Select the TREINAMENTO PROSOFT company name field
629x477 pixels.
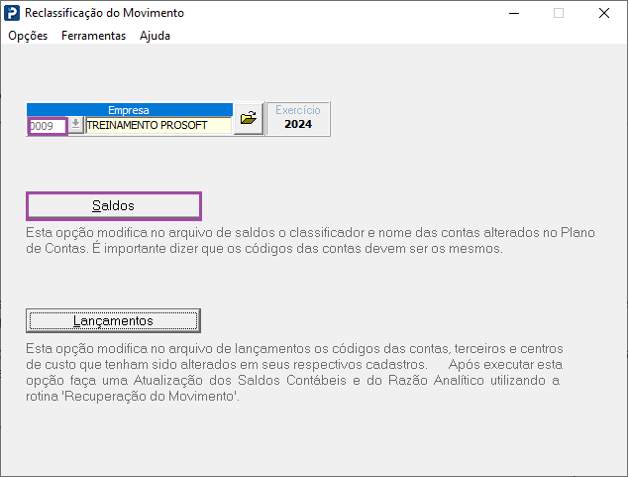click(158, 125)
